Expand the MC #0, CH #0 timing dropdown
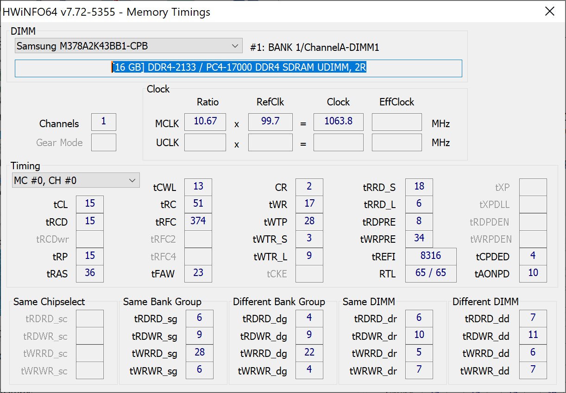 [x=75, y=180]
